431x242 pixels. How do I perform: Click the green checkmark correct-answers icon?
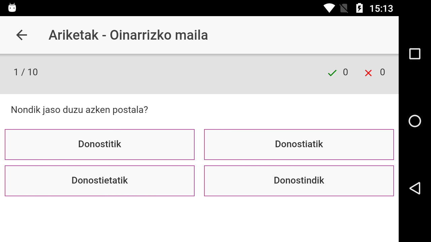[332, 73]
